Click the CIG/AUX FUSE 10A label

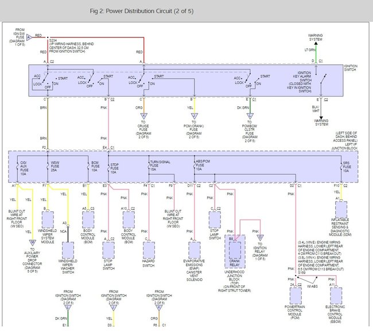click(x=24, y=168)
